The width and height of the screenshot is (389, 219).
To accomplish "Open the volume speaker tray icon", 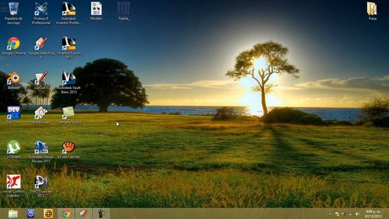I will point(357,214).
